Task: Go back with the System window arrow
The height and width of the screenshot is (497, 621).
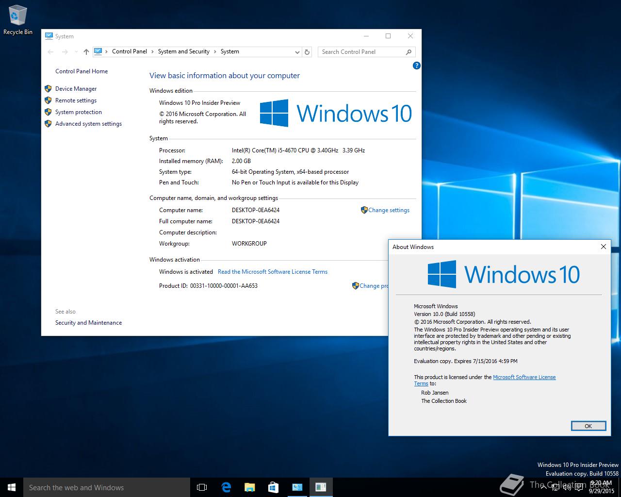Action: pyautogui.click(x=50, y=52)
